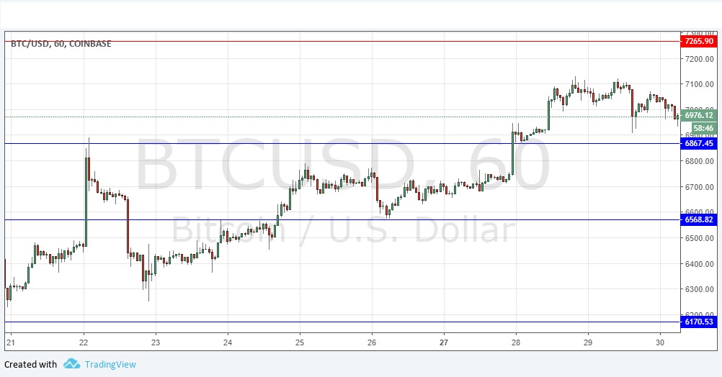This screenshot has height=377, width=722.
Task: Click the "Bitcoin / U.S. Dollar" watermark text
Action: pyautogui.click(x=343, y=230)
